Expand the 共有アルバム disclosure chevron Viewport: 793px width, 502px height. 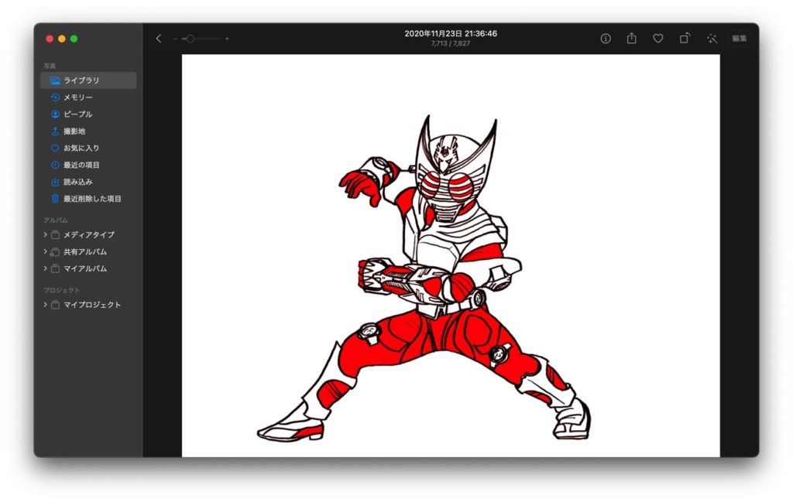[45, 251]
